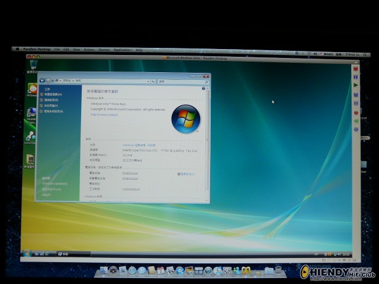Click the Refresh button beside address bar
379x284 pixels.
tap(153, 82)
